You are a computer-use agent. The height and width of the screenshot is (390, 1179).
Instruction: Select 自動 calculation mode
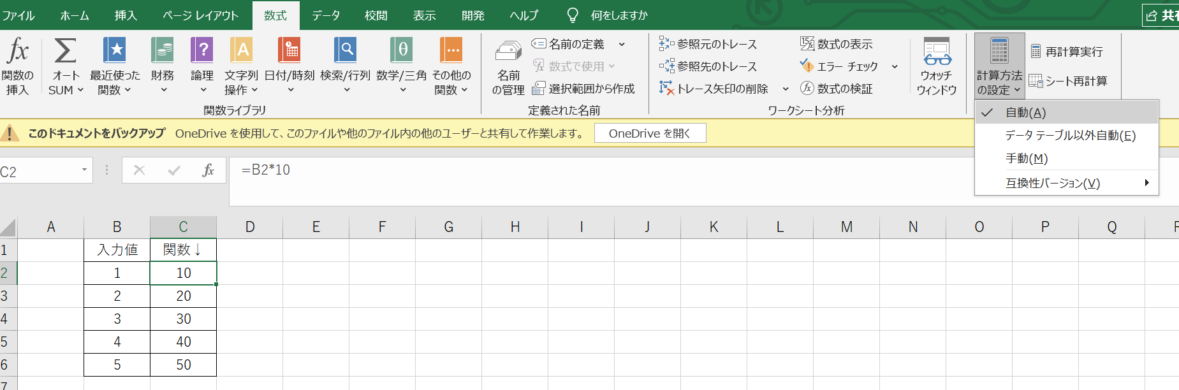tap(1025, 113)
